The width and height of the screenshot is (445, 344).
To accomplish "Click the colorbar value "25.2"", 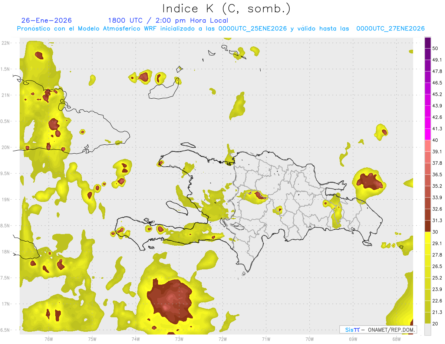I will [x=437, y=278].
